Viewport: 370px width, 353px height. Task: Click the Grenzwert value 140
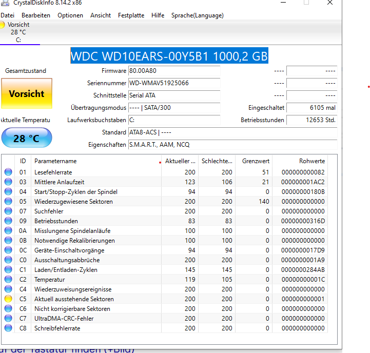coord(264,202)
